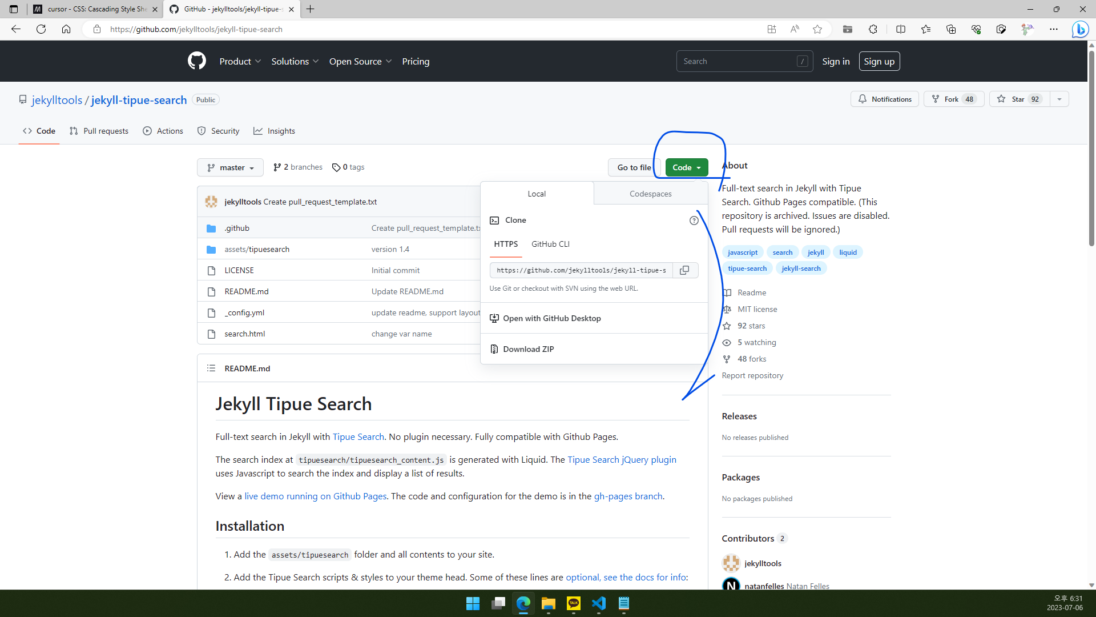The width and height of the screenshot is (1096, 617).
Task: Star the repository
Action: [1020, 99]
